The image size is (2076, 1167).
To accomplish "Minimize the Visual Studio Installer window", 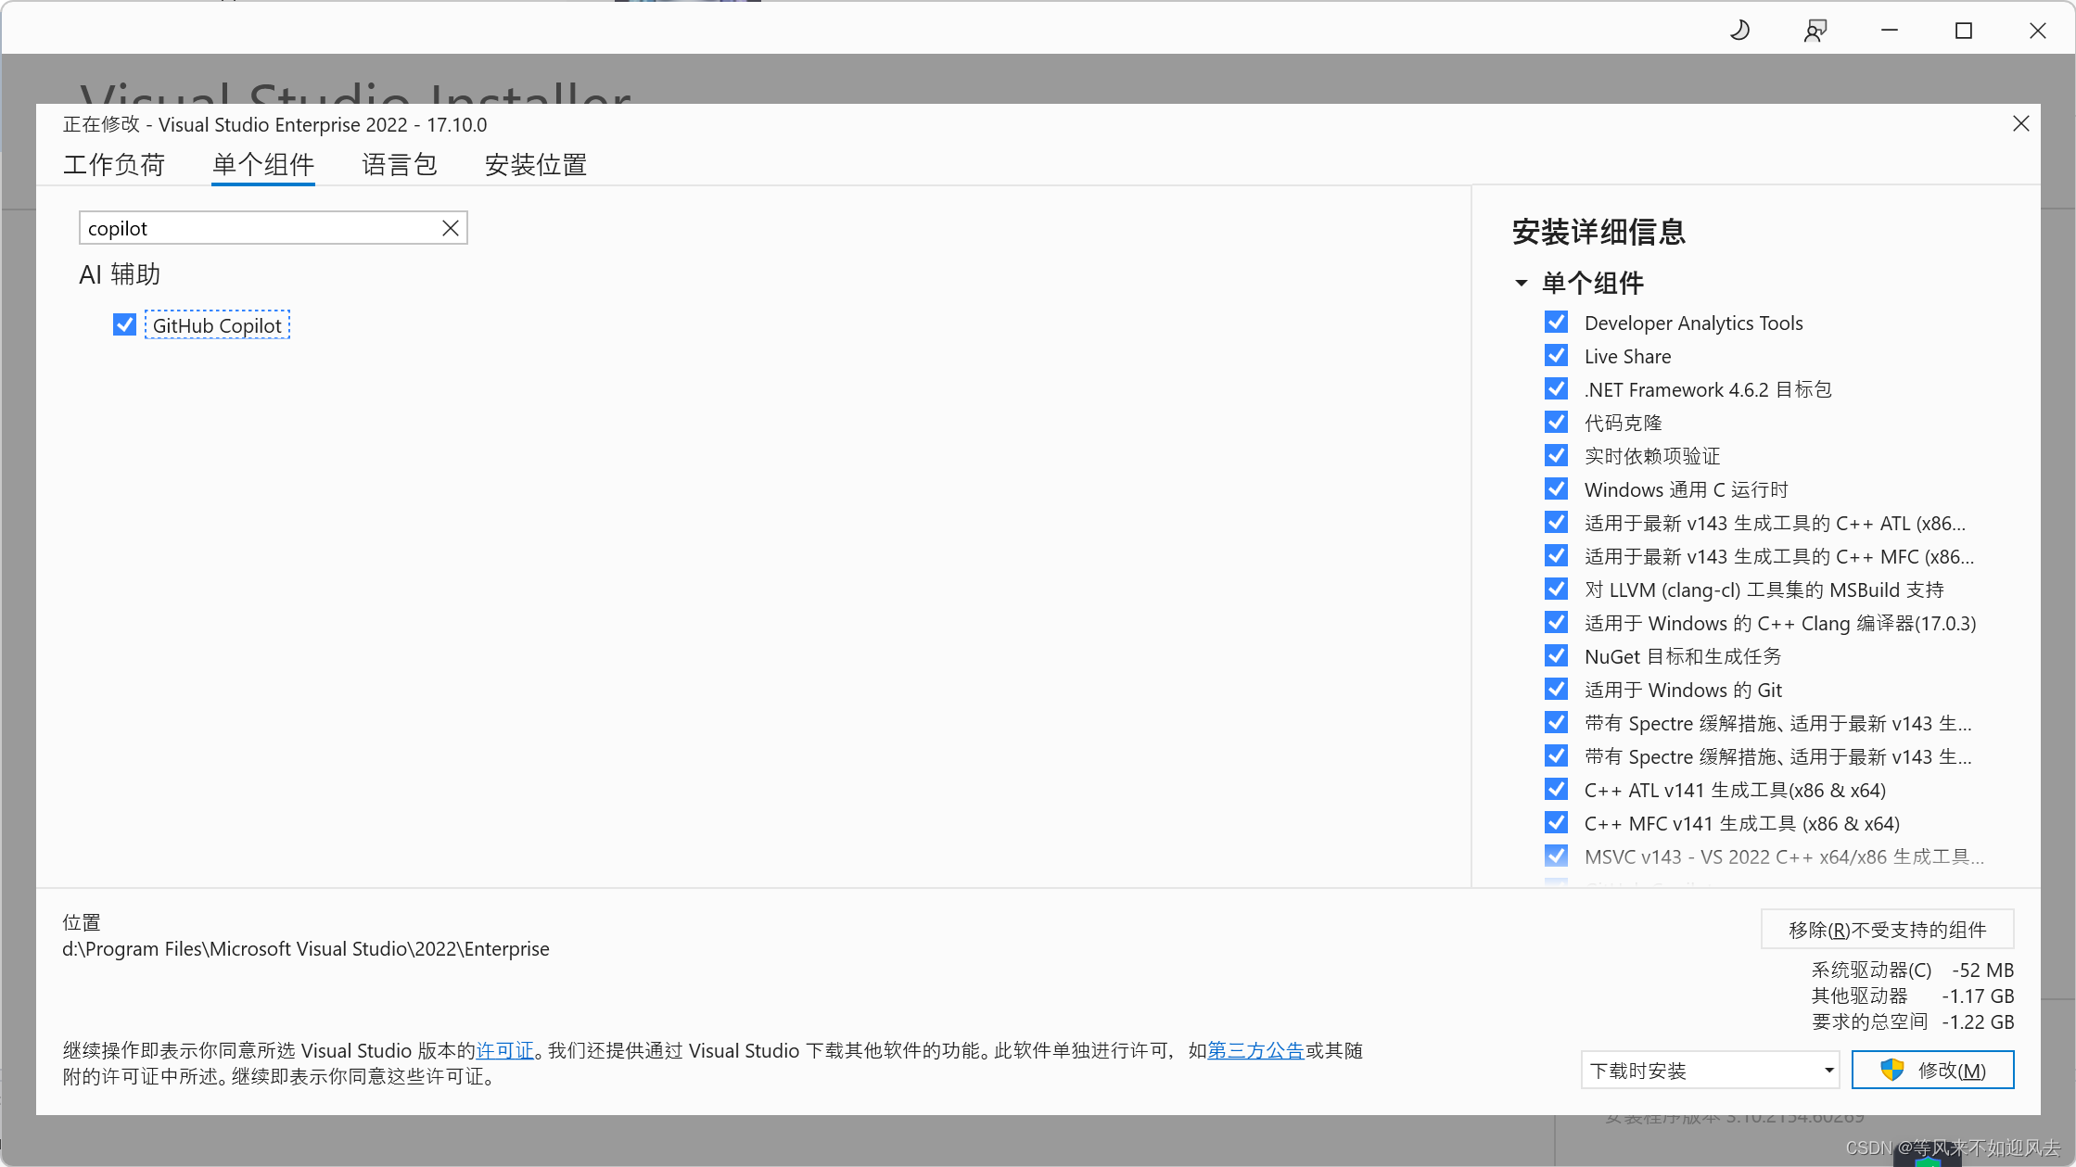I will 1889,31.
